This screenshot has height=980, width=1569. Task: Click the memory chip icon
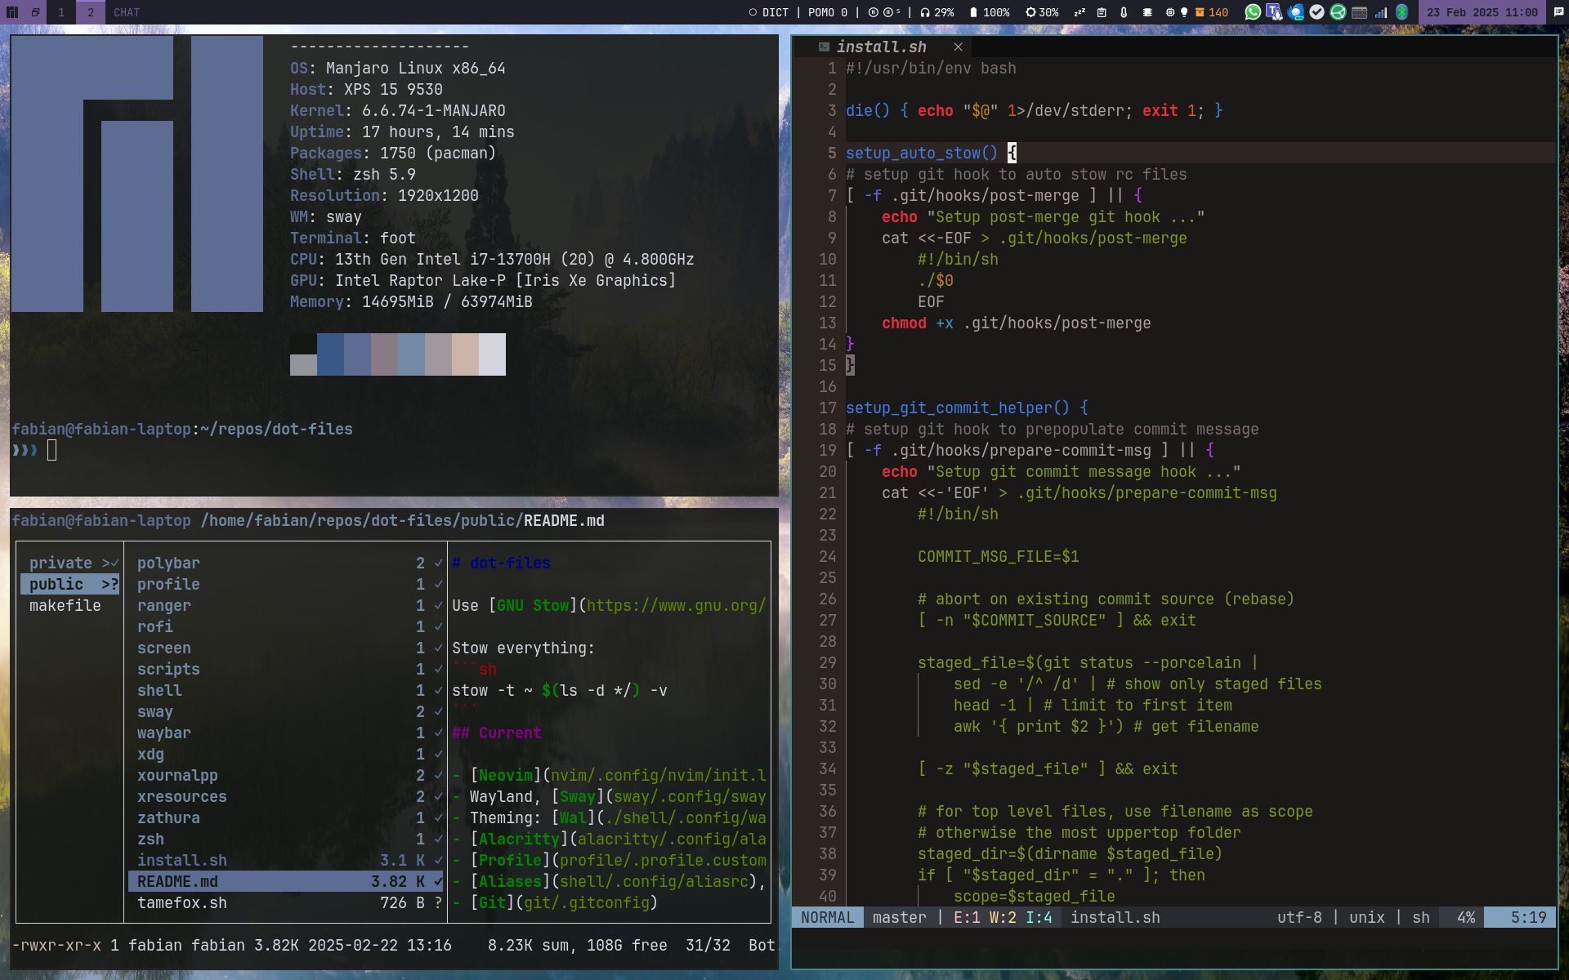pyautogui.click(x=1147, y=12)
